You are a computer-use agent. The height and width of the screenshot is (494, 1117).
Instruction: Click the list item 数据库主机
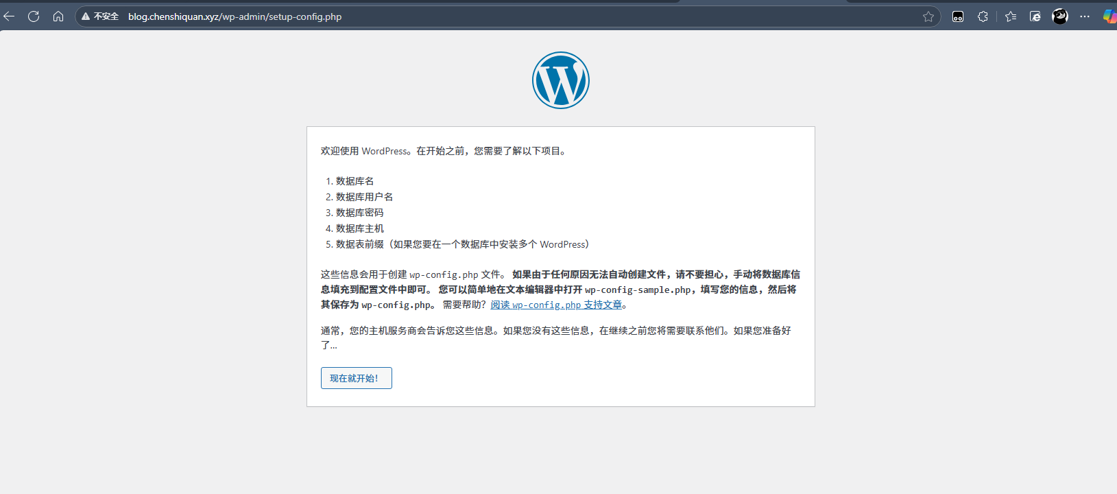coord(359,228)
